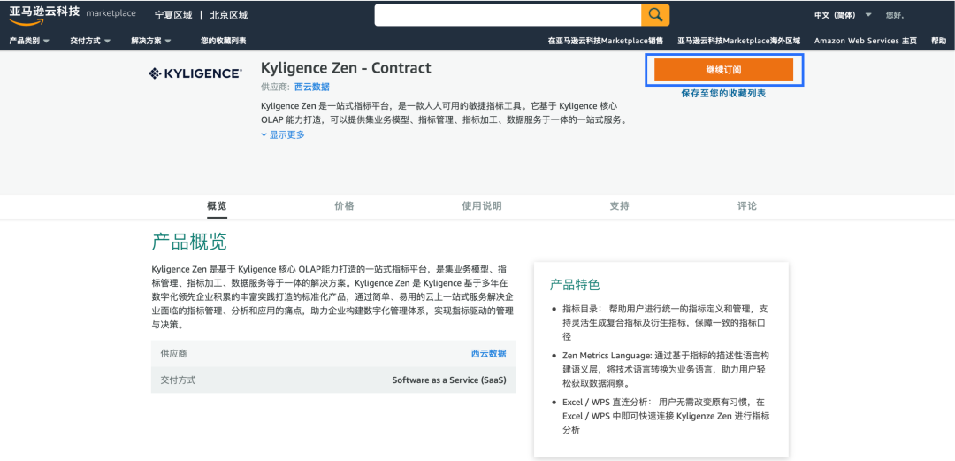
Task: Go to Amazon Web Services 主页
Action: [x=866, y=41]
